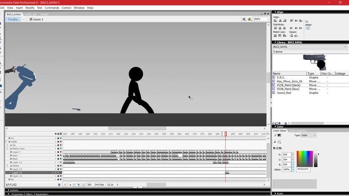
Task: Toggle lock on Layer 13
Action: coord(58,176)
